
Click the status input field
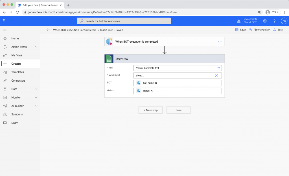(178, 91)
